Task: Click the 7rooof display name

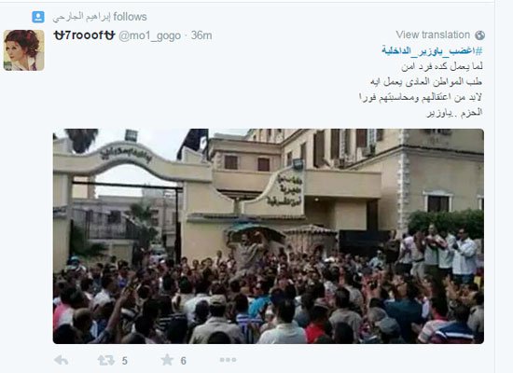Action: pos(84,35)
